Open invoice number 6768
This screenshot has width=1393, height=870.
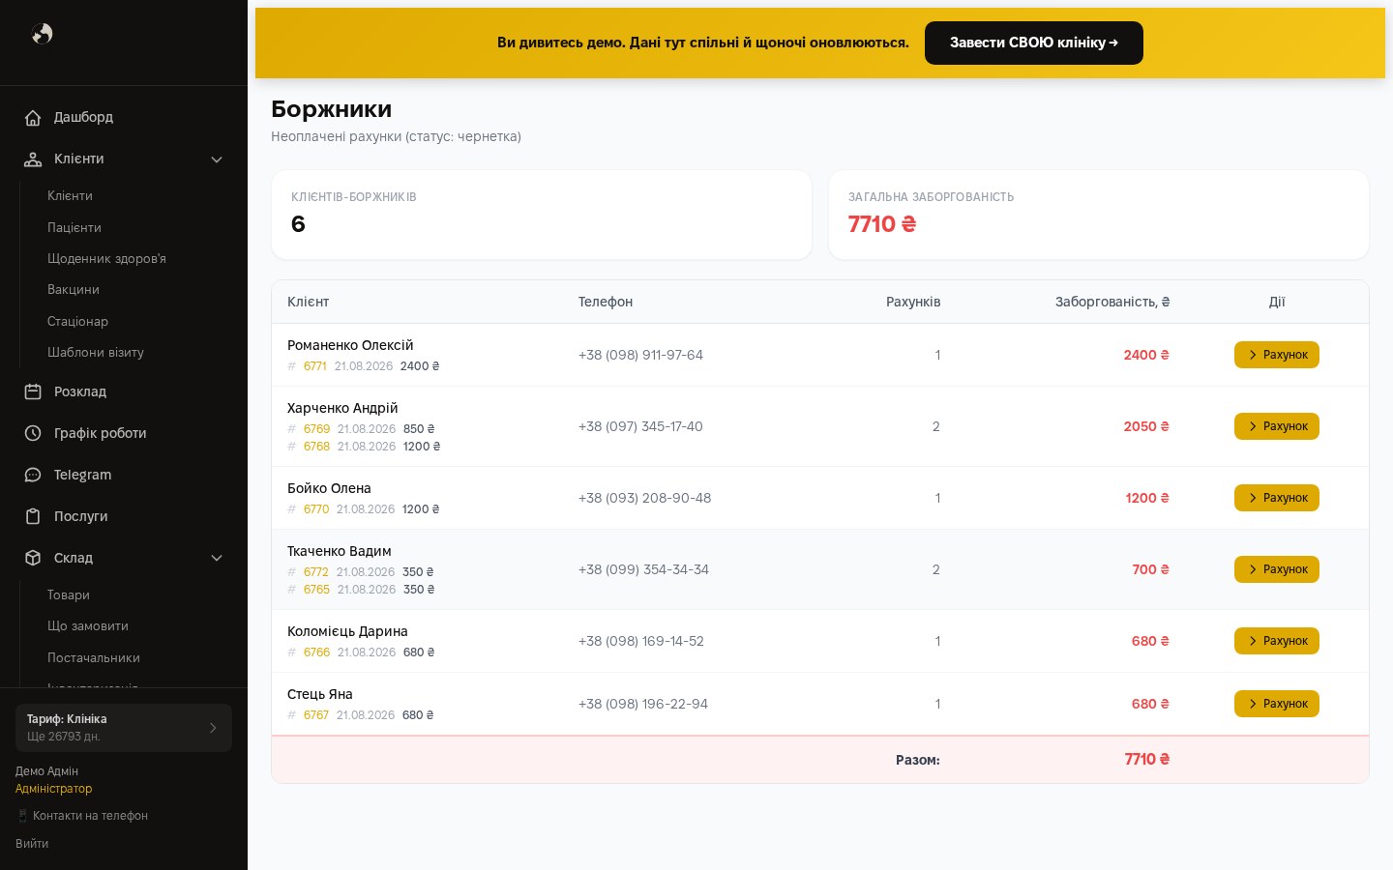click(316, 447)
